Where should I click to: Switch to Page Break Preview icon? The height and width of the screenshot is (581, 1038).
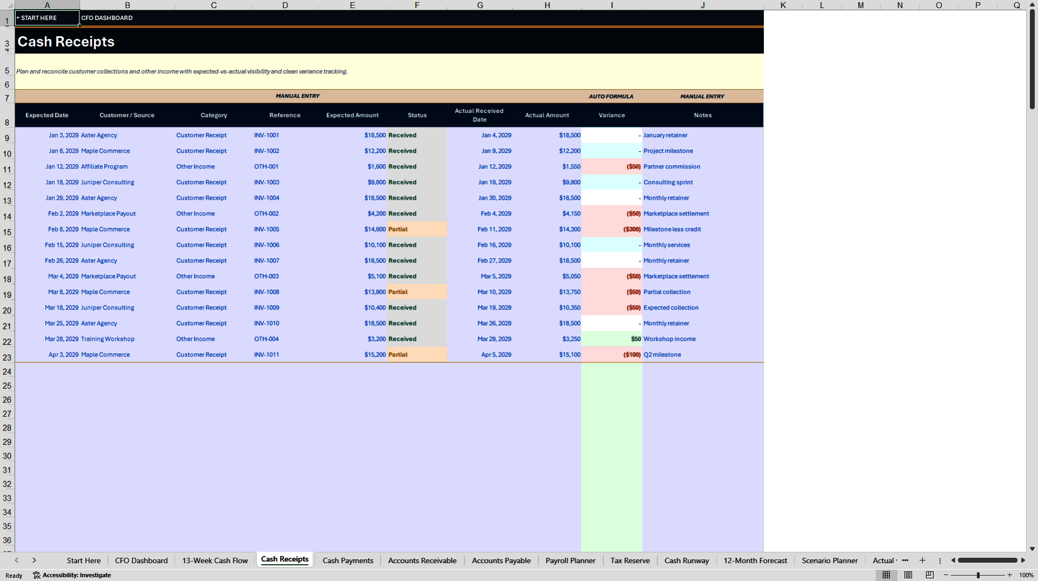(930, 575)
